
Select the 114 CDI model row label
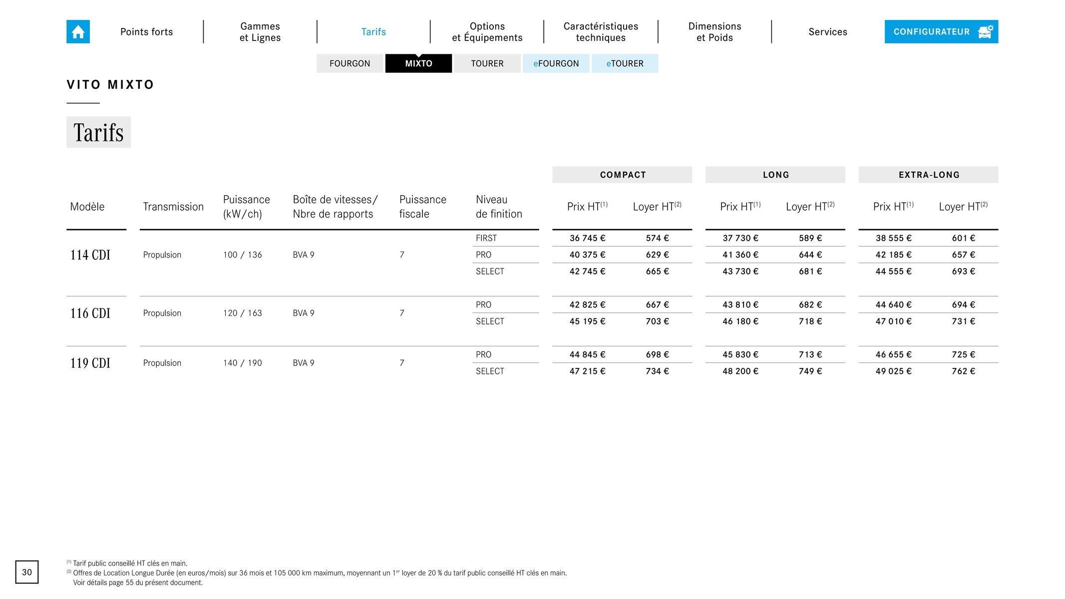90,255
